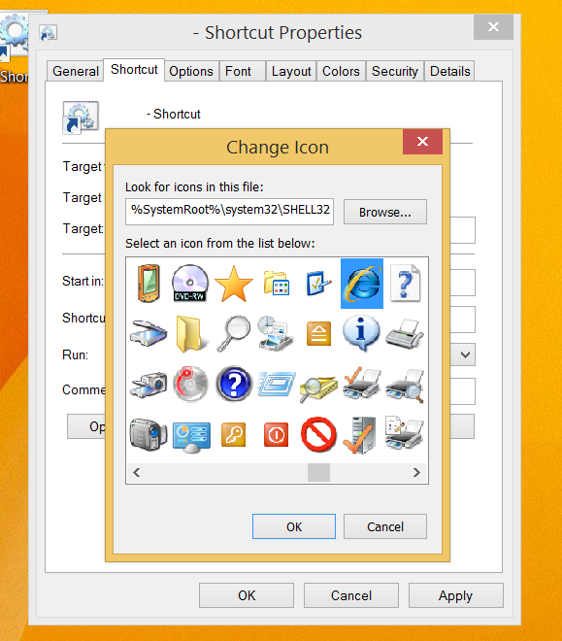Screen dimensions: 562x641
Task: Click the shortcut gear icon in properties
Action: click(81, 118)
